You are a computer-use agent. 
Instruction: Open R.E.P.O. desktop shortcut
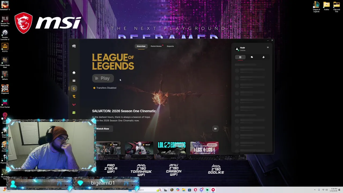click(5, 48)
